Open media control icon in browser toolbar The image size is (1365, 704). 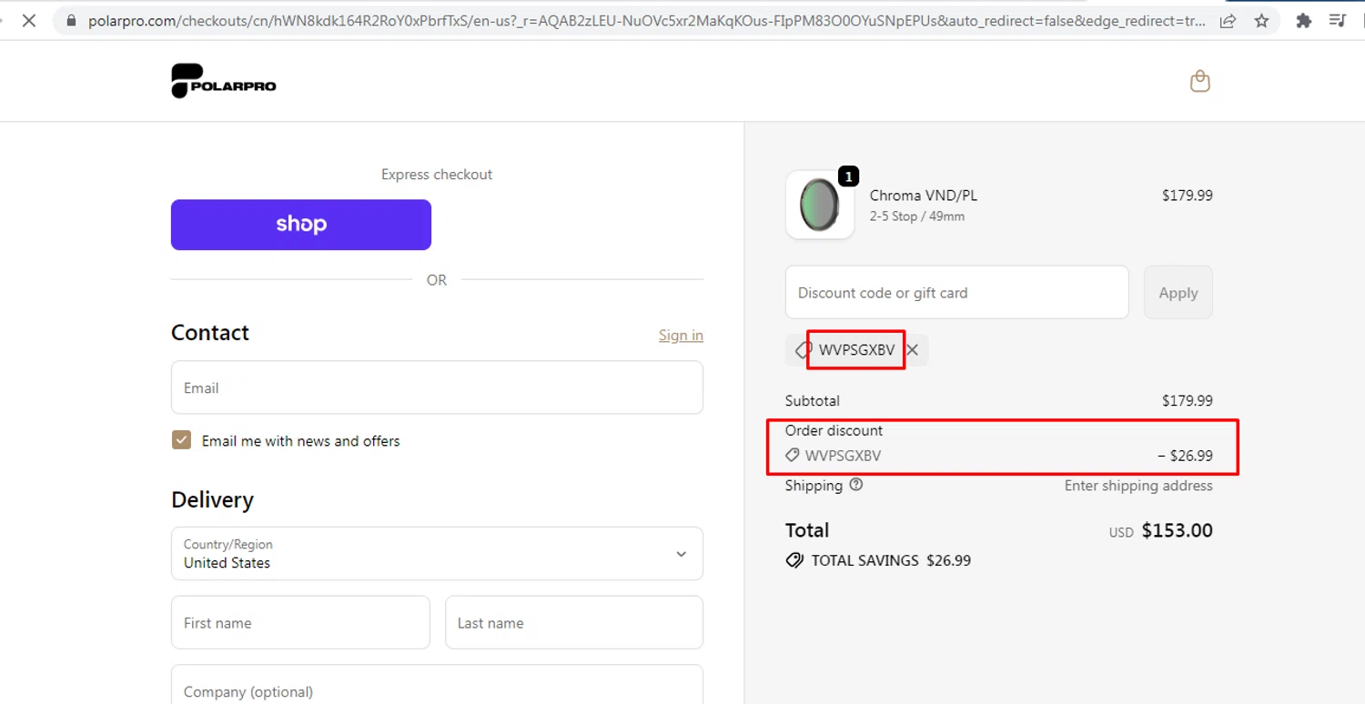pyautogui.click(x=1338, y=20)
